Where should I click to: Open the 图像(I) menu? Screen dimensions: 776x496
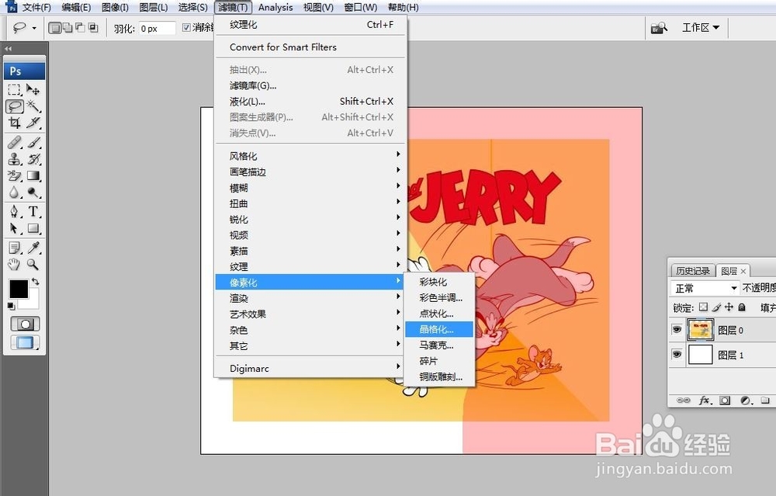(115, 8)
